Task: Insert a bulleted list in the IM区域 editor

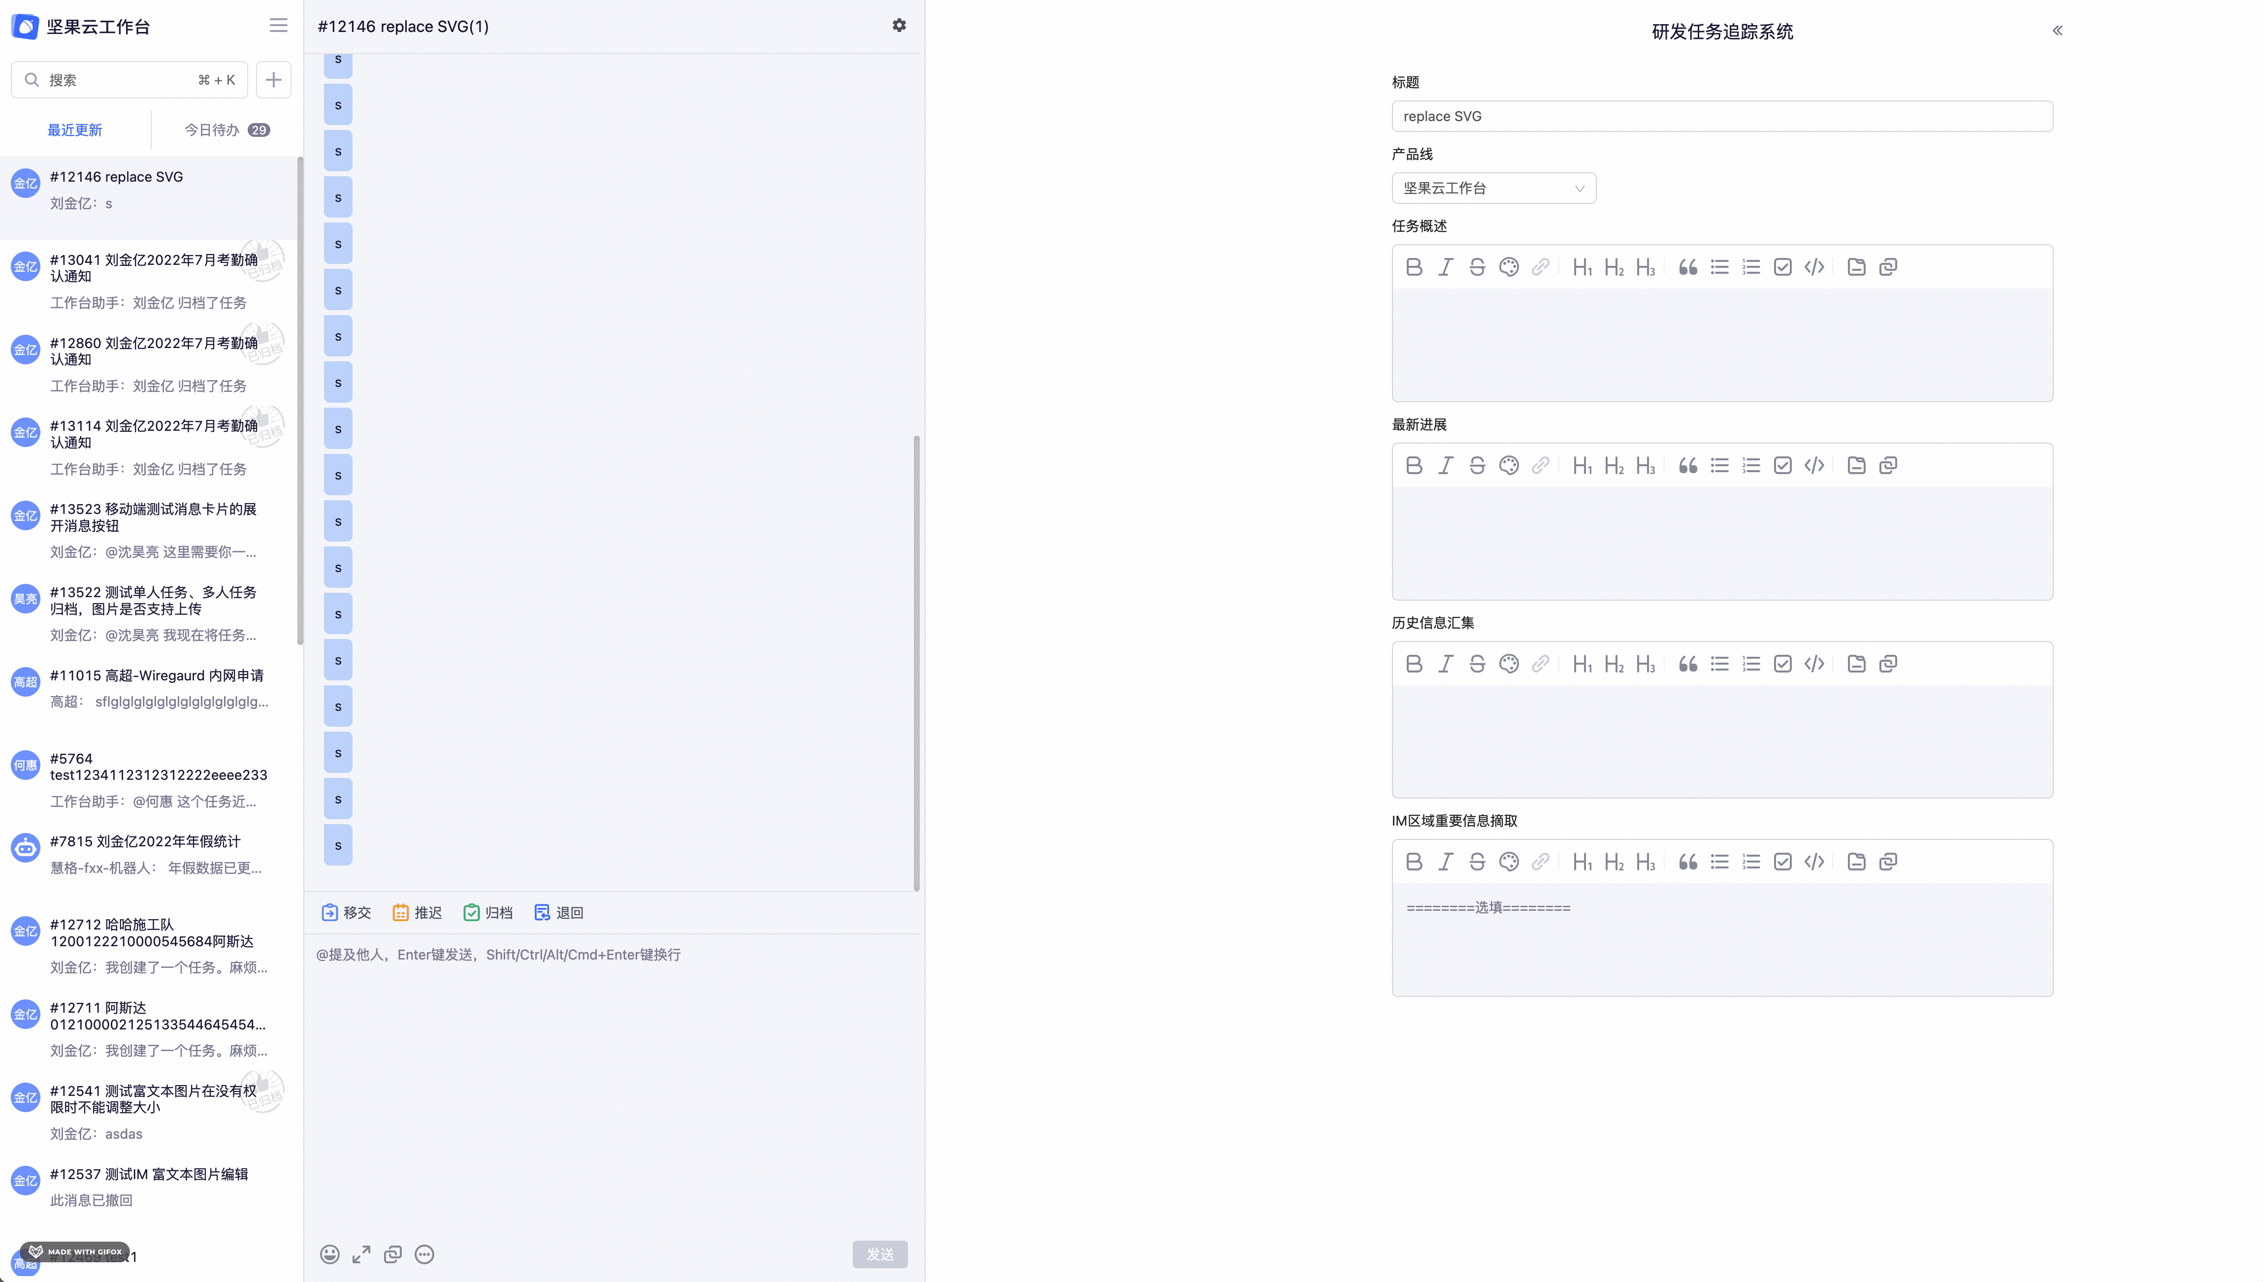Action: tap(1720, 861)
